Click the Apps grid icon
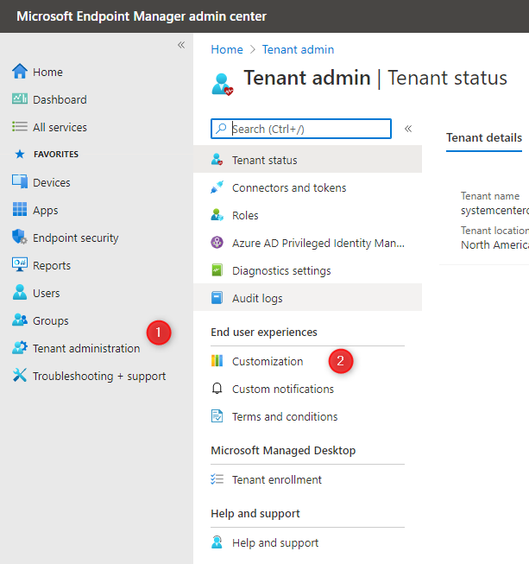This screenshot has height=564, width=529. 20,209
